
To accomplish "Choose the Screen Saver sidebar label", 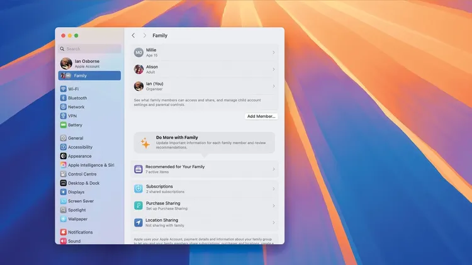I will 81,201.
